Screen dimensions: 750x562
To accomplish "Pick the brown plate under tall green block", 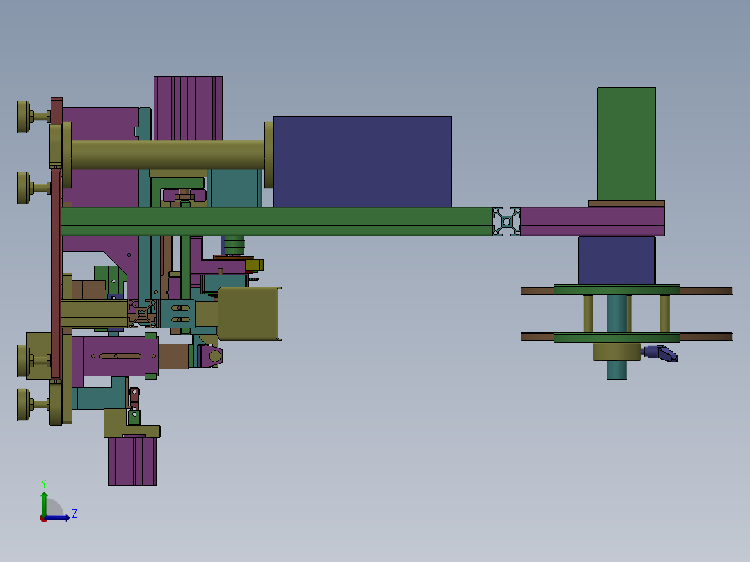I will [x=626, y=204].
